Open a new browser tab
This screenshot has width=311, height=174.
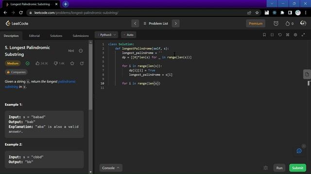[66, 4]
